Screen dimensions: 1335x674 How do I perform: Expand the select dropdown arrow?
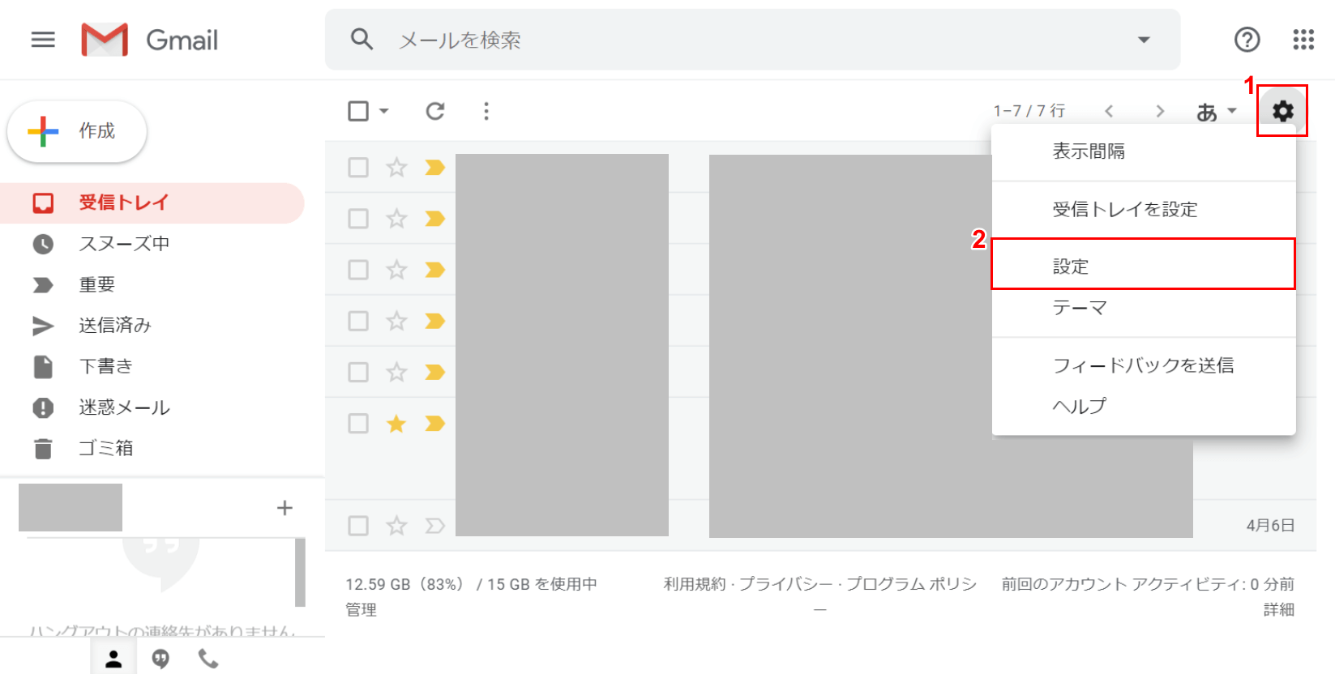[x=384, y=111]
